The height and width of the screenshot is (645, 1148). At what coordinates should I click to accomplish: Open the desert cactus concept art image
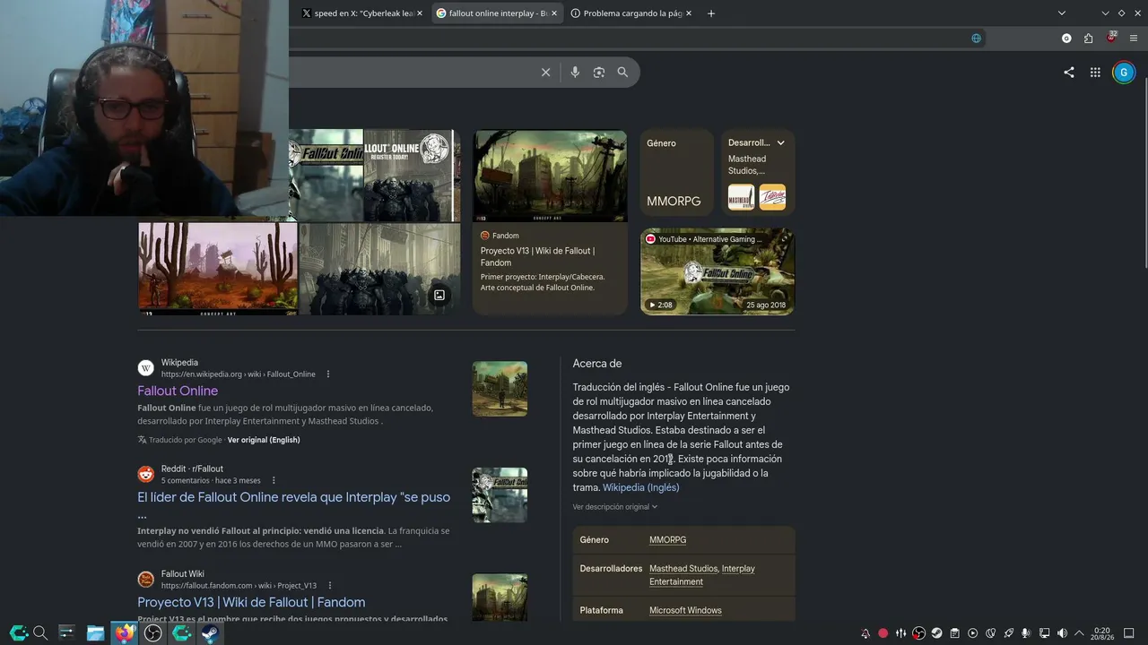pyautogui.click(x=217, y=269)
